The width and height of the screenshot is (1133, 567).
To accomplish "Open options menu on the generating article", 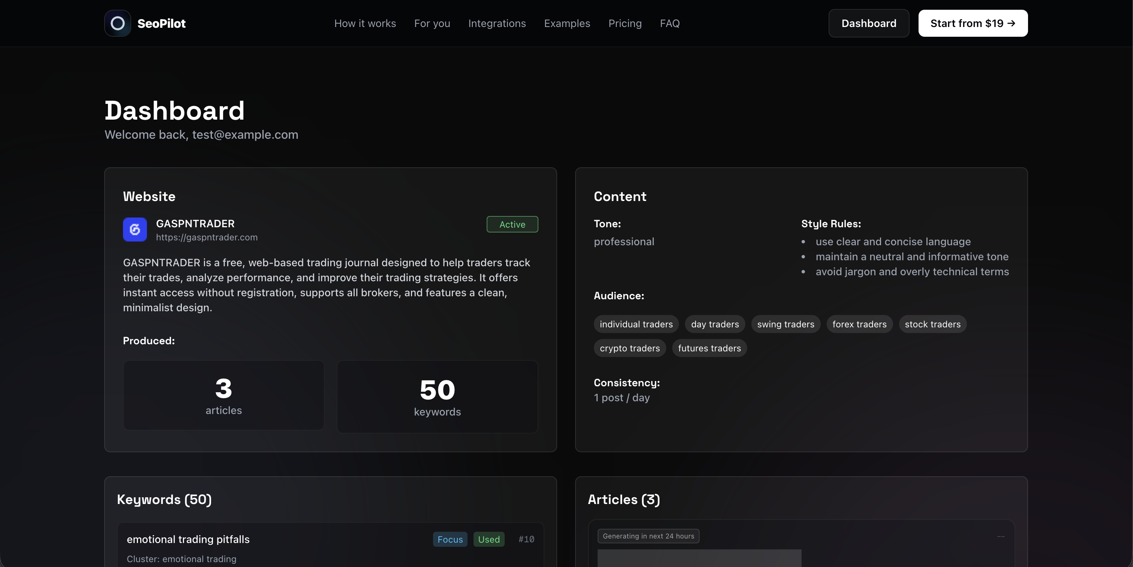I will 1001,536.
